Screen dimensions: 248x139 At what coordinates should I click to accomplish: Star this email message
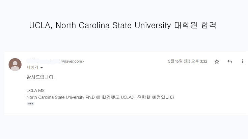tap(217, 61)
